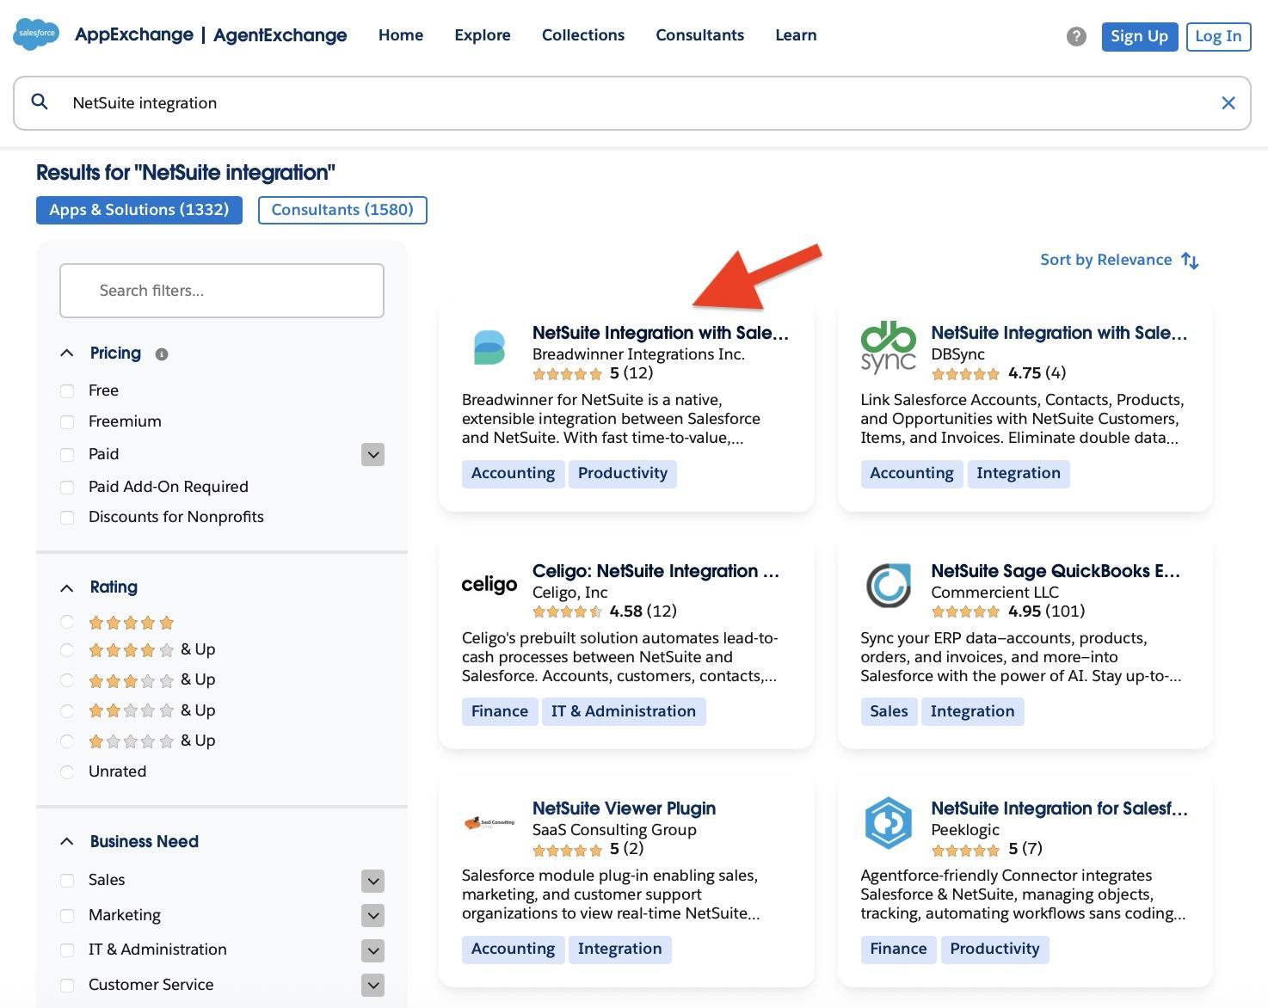The image size is (1268, 1008).
Task: Check the Freemium pricing filter
Action: [67, 421]
